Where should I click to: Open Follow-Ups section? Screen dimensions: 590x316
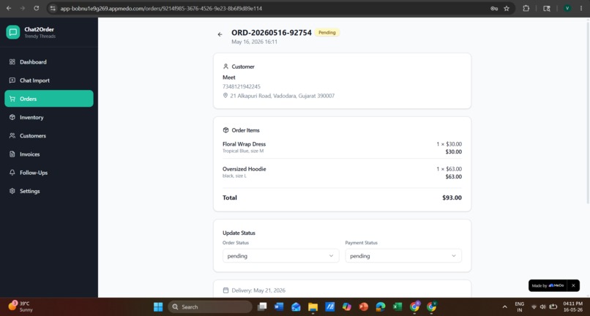click(x=49, y=173)
